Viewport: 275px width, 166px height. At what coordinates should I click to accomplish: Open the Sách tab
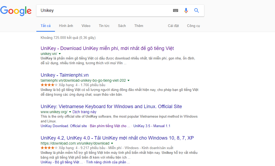[122, 26]
